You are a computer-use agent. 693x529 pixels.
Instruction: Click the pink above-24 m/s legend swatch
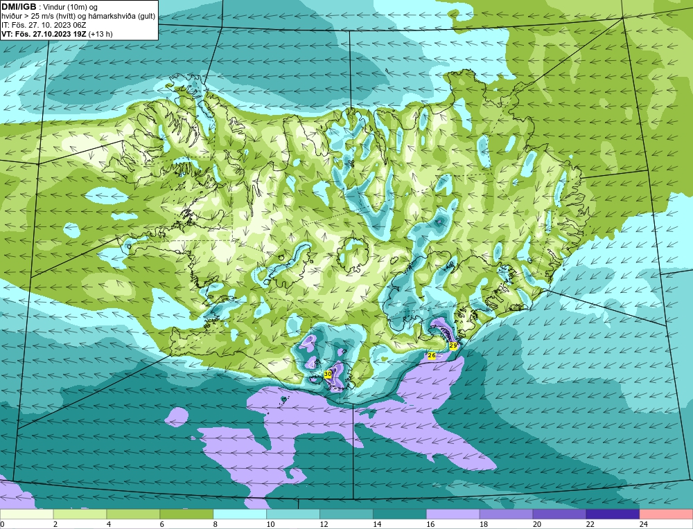click(x=666, y=514)
